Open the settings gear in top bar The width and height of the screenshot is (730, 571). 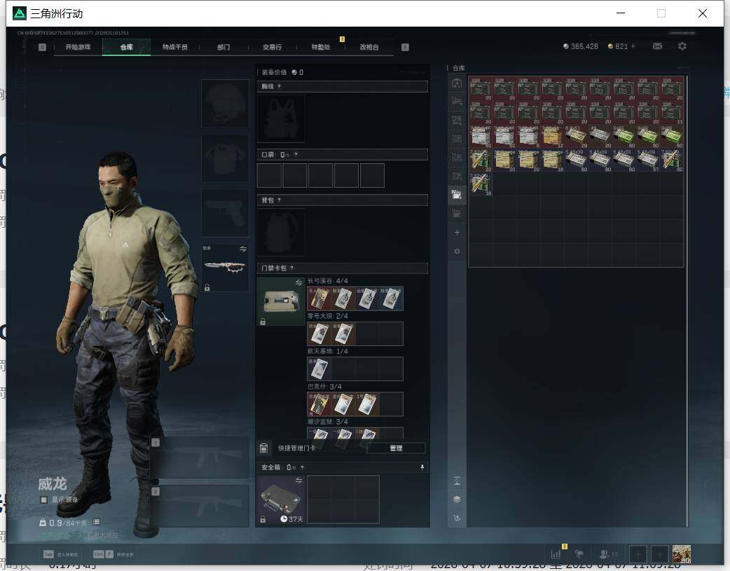point(682,46)
